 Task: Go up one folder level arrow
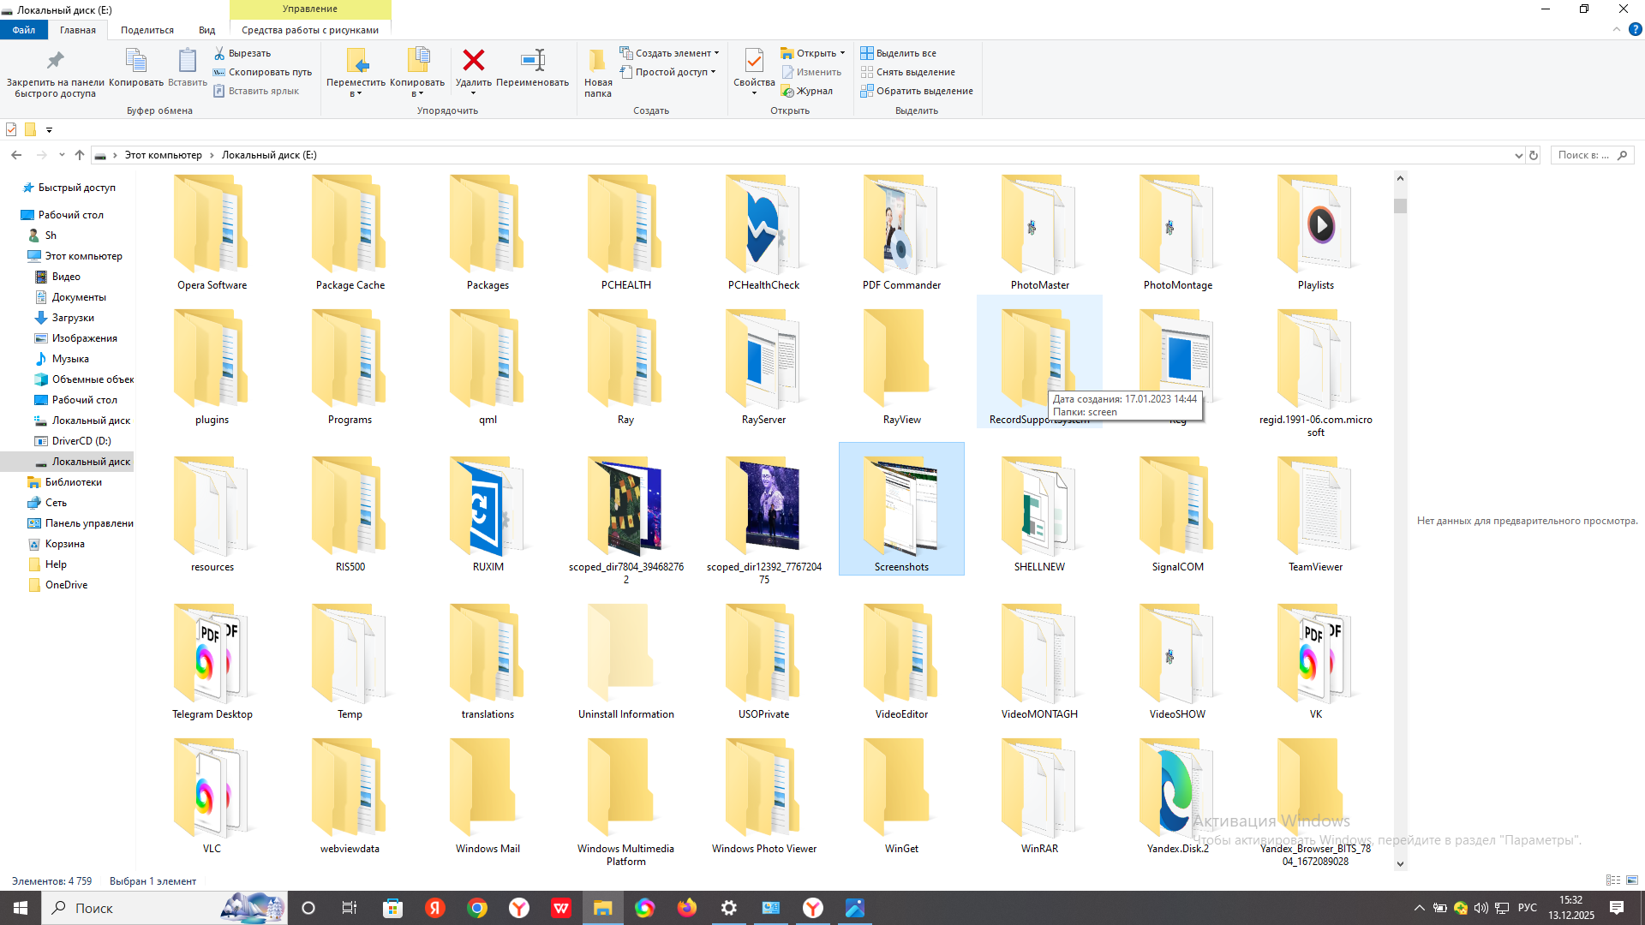(80, 155)
